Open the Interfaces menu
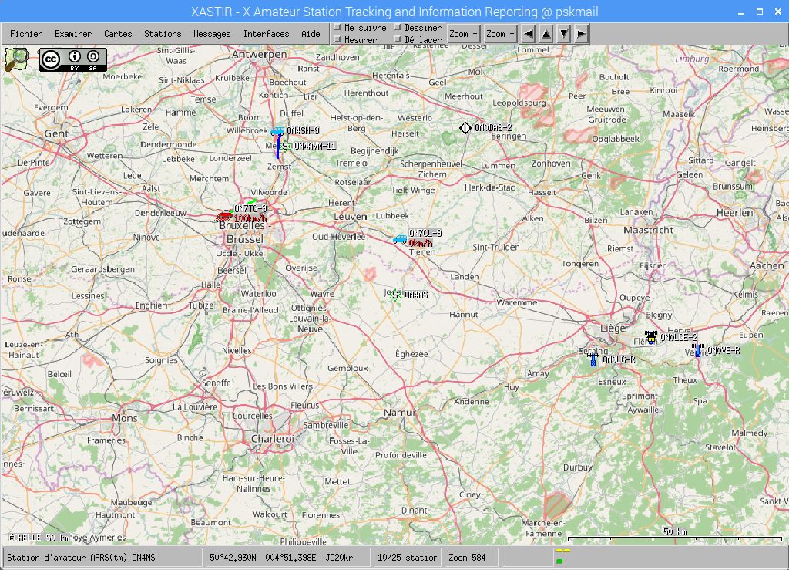This screenshot has width=789, height=570. 266,34
